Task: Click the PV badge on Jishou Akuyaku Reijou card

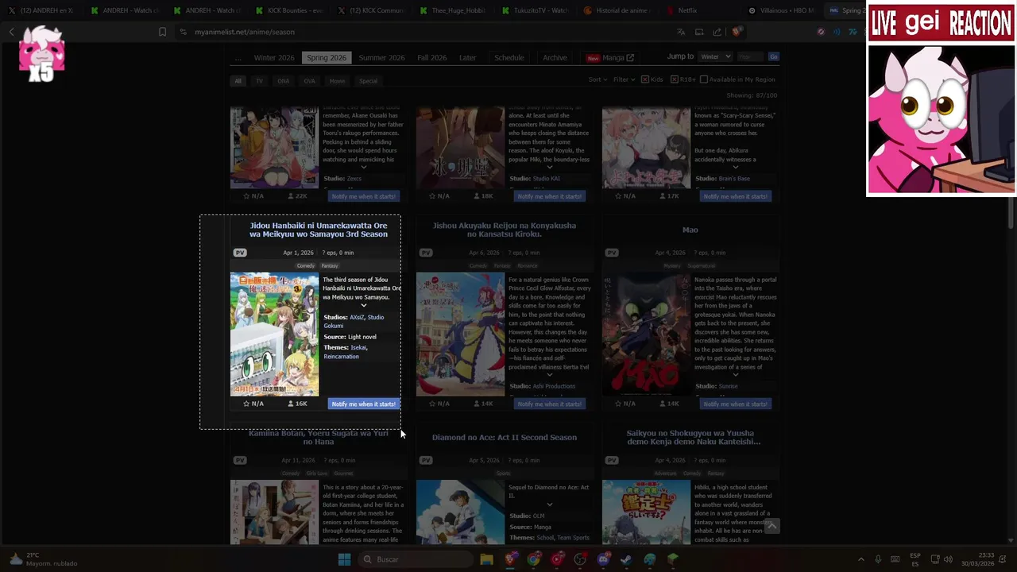Action: click(x=426, y=253)
